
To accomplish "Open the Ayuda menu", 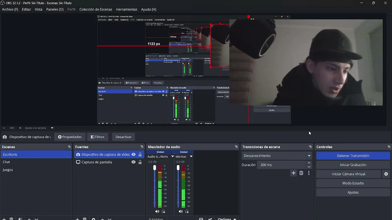I will (149, 9).
